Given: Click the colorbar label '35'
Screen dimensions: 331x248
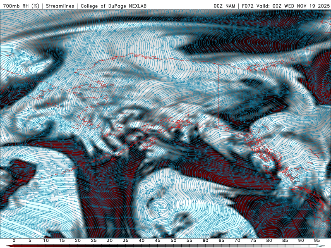Looking at the screenshot, I should pos(126,241).
